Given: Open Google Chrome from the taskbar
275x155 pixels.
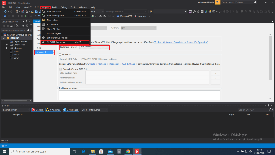Looking at the screenshot, I should (x=128, y=152).
